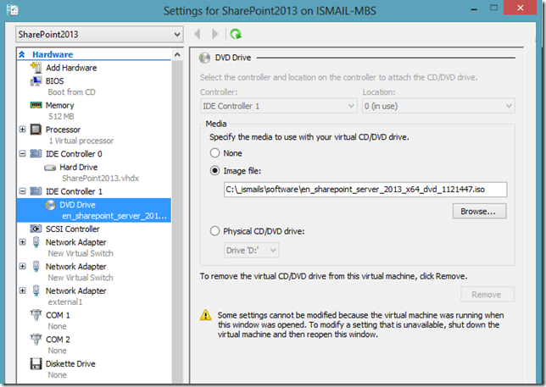This screenshot has height=387, width=546.
Task: Click the window settings icon in title bar
Action: tap(13, 9)
